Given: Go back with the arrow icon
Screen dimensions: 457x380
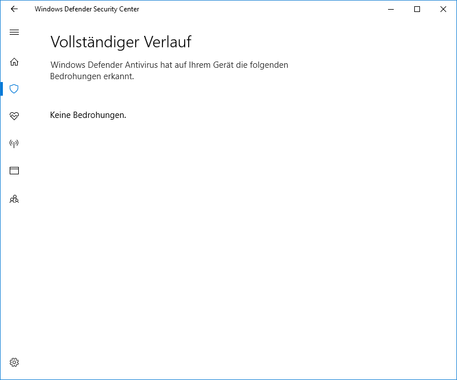Looking at the screenshot, I should click(14, 9).
